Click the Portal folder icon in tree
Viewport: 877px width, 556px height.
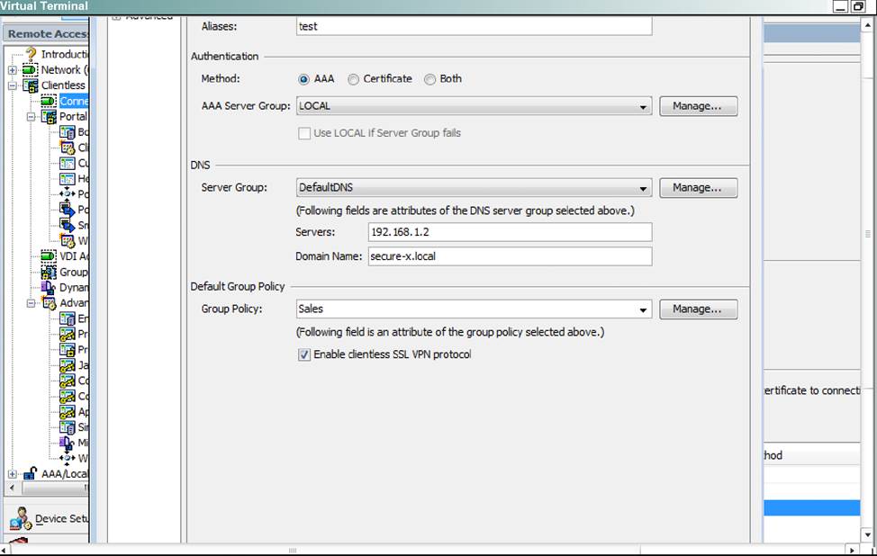coord(49,117)
